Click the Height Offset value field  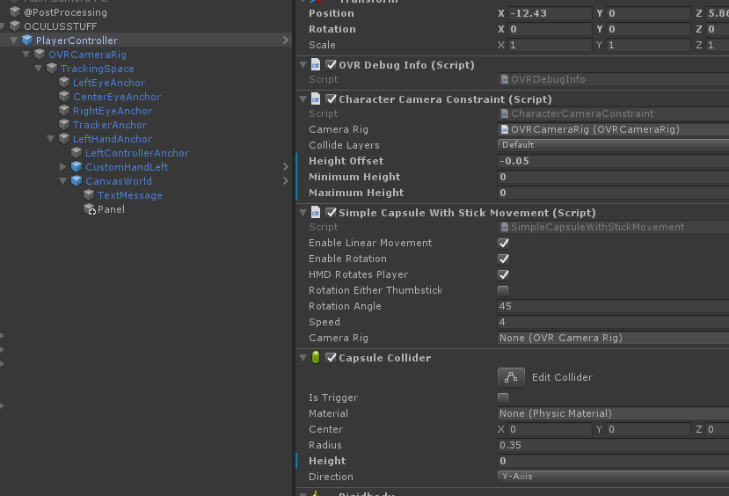tap(613, 161)
